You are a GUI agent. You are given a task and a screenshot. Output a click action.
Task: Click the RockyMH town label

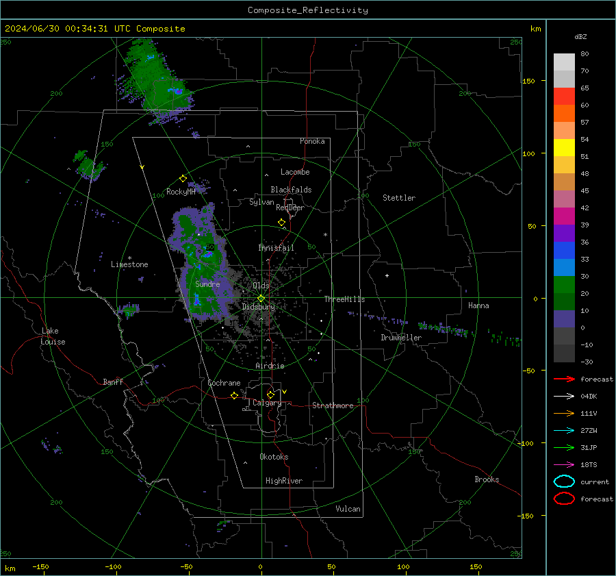coord(181,192)
